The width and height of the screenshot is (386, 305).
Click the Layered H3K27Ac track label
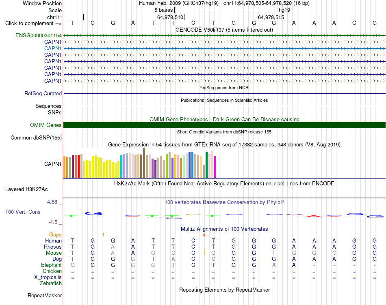click(26, 189)
